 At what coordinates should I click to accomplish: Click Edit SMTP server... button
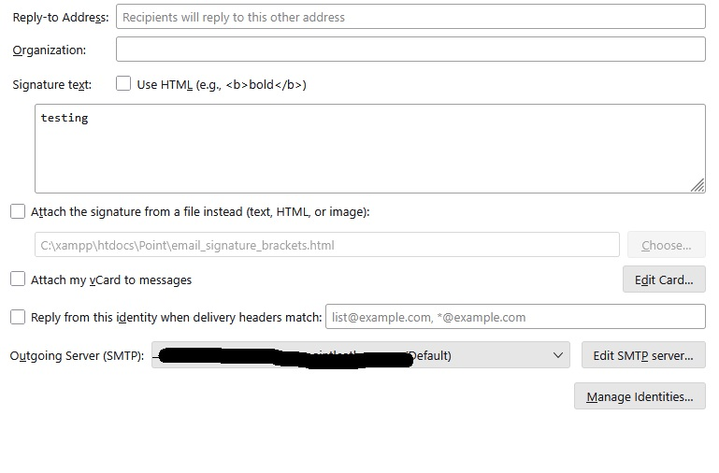click(x=643, y=355)
